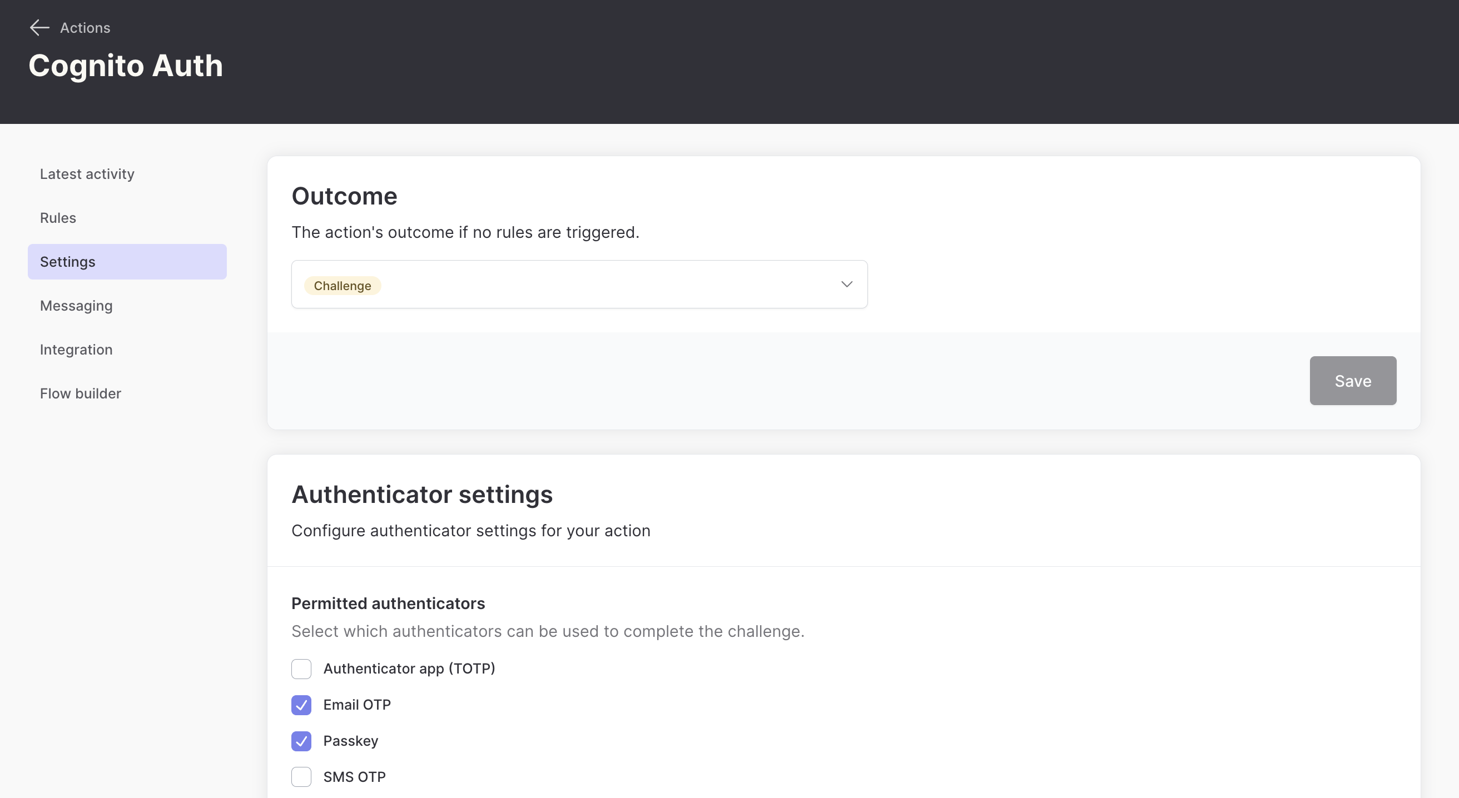
Task: Click the Permitted authenticators label
Action: [388, 604]
